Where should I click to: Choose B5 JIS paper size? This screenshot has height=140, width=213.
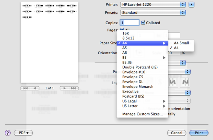point(142,62)
